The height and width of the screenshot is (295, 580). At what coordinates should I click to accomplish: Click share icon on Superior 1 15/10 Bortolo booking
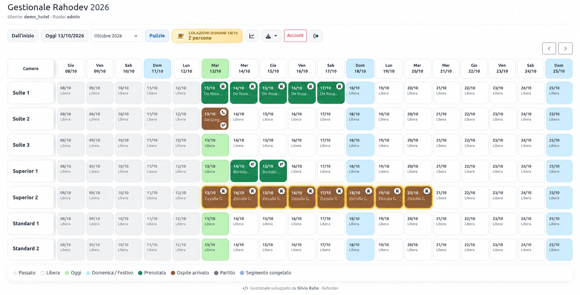[x=281, y=164]
